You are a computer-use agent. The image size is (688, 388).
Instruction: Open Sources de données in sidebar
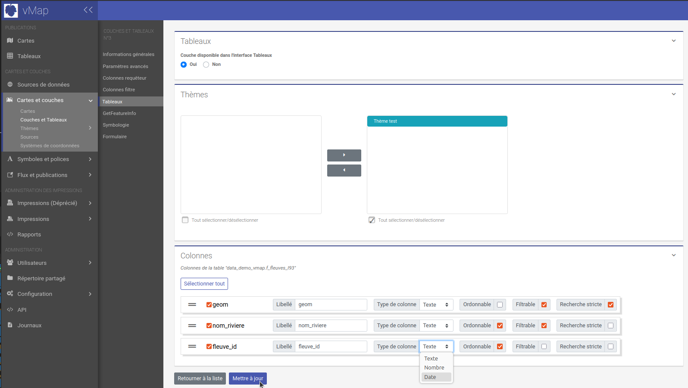point(43,85)
